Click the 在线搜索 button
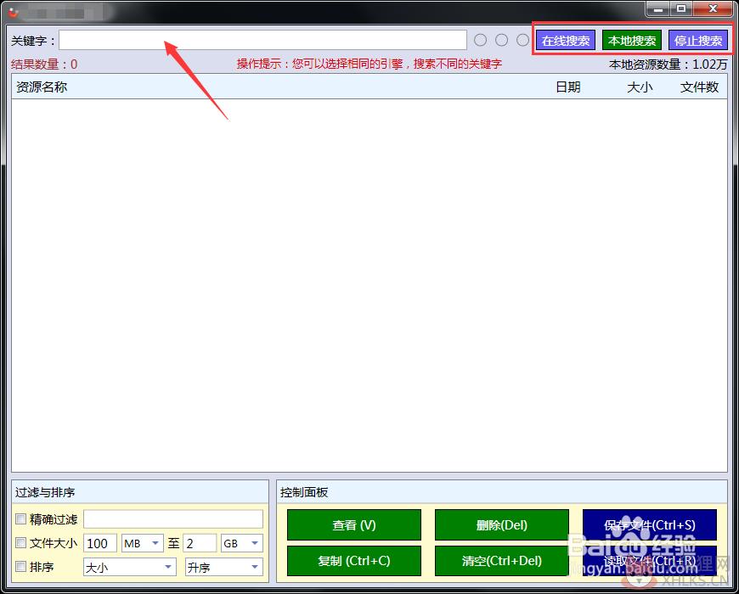This screenshot has width=739, height=594. point(566,41)
